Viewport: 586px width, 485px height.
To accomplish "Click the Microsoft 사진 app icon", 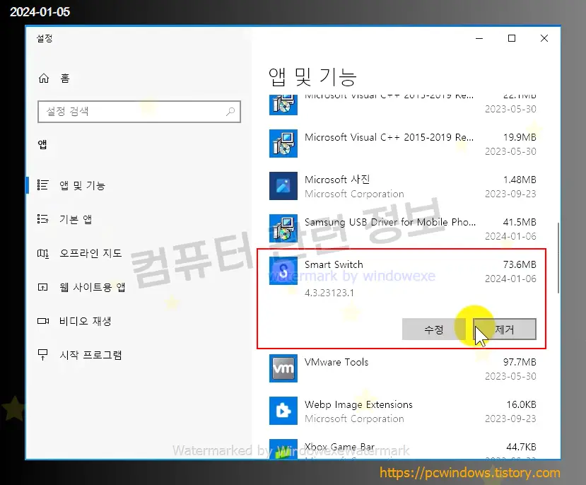I will tap(283, 186).
